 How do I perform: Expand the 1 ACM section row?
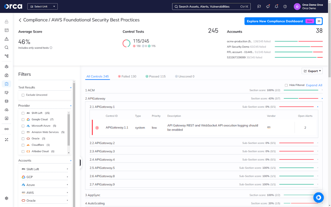click(x=204, y=90)
